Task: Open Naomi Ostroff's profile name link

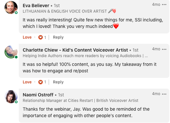Action: [x=38, y=95]
